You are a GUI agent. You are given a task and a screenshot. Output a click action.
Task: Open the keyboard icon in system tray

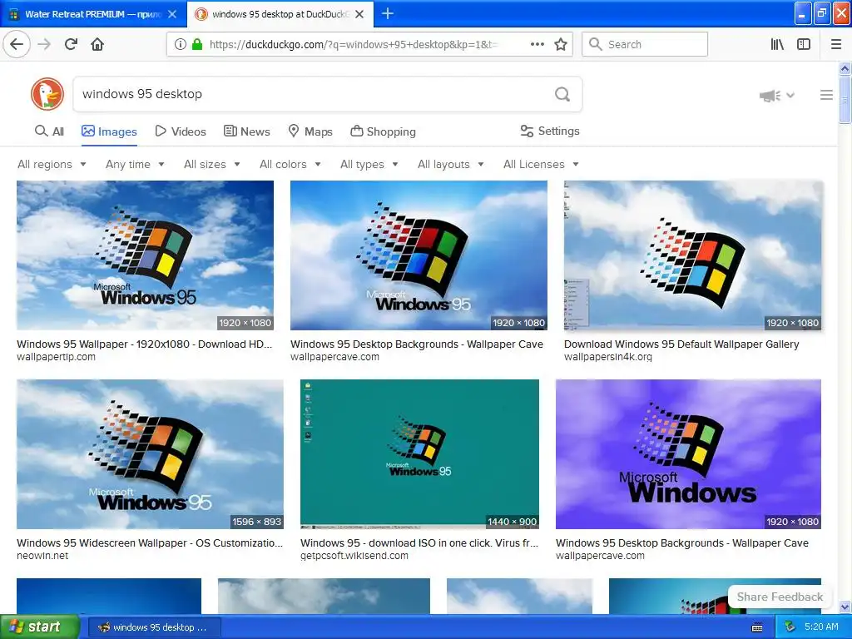pos(757,627)
